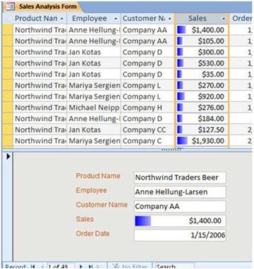
Task: Click the No Filter indicator button
Action: click(x=130, y=266)
